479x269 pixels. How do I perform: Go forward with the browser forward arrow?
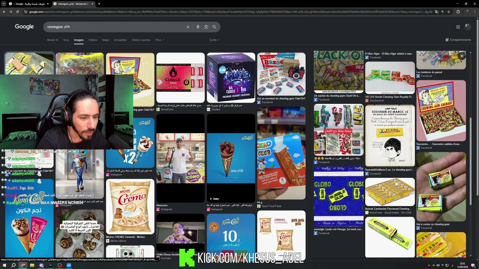click(x=10, y=12)
